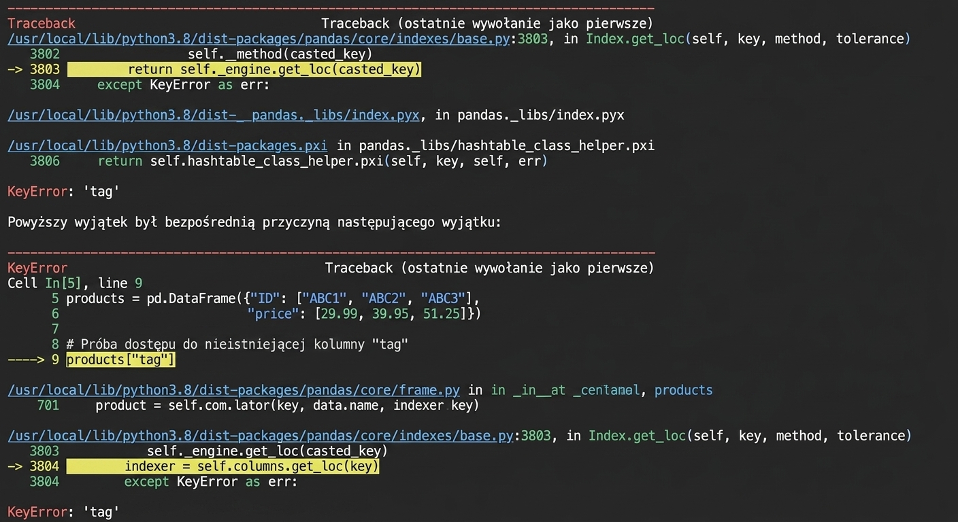Click highlighted "return self._engine.get_loc(casted_key)" line
Screen dimensions: 958x522
click(x=244, y=69)
